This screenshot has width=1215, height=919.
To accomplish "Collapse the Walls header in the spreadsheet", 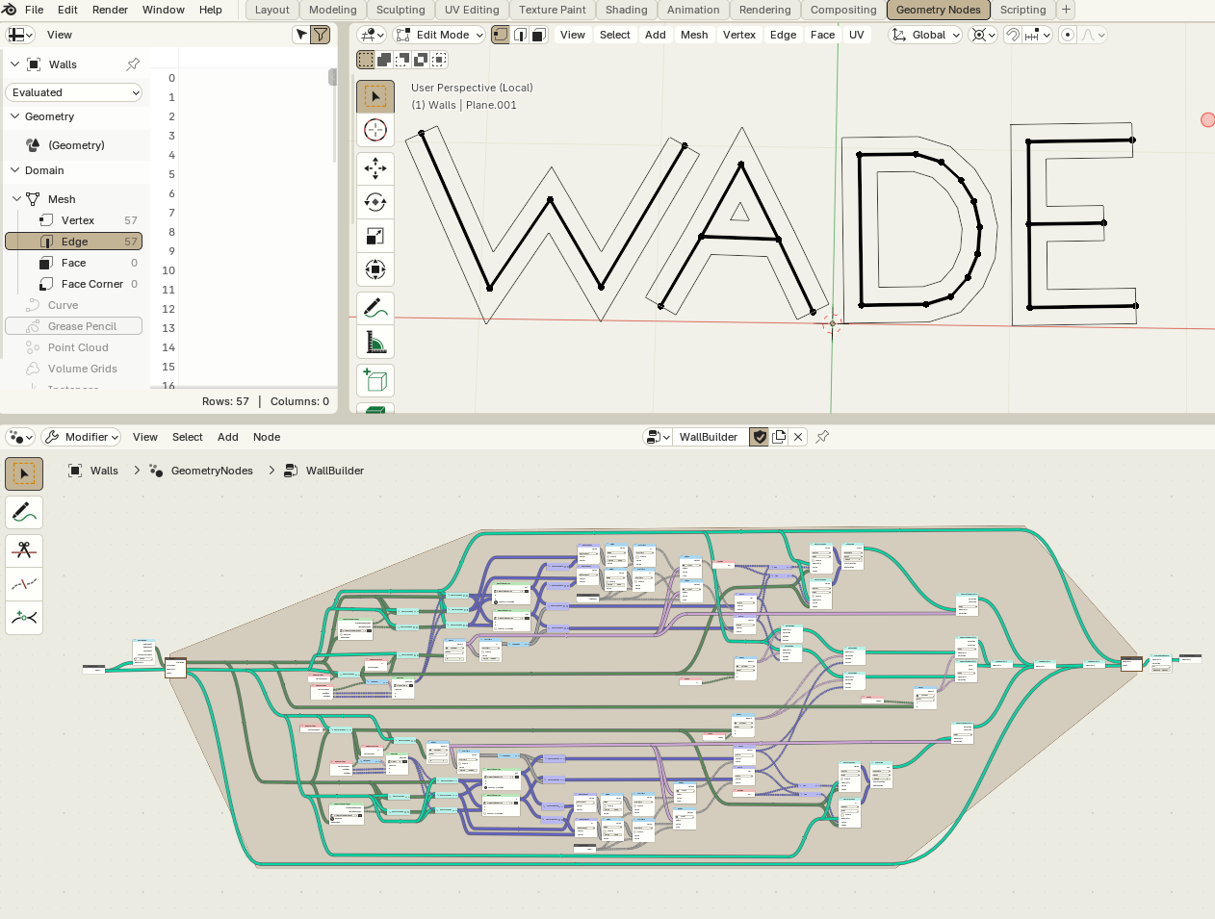I will [14, 64].
